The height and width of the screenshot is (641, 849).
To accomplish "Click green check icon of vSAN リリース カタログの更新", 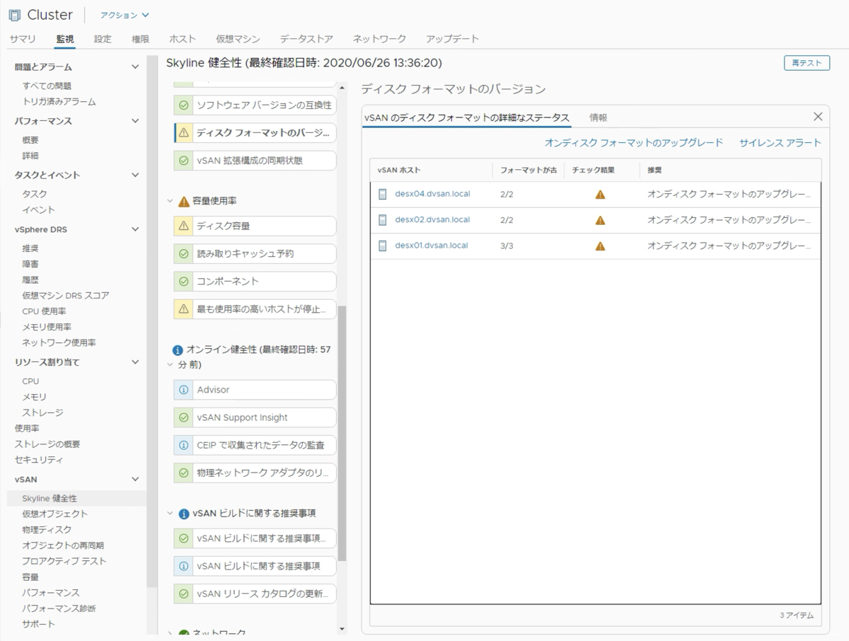I will 184,594.
